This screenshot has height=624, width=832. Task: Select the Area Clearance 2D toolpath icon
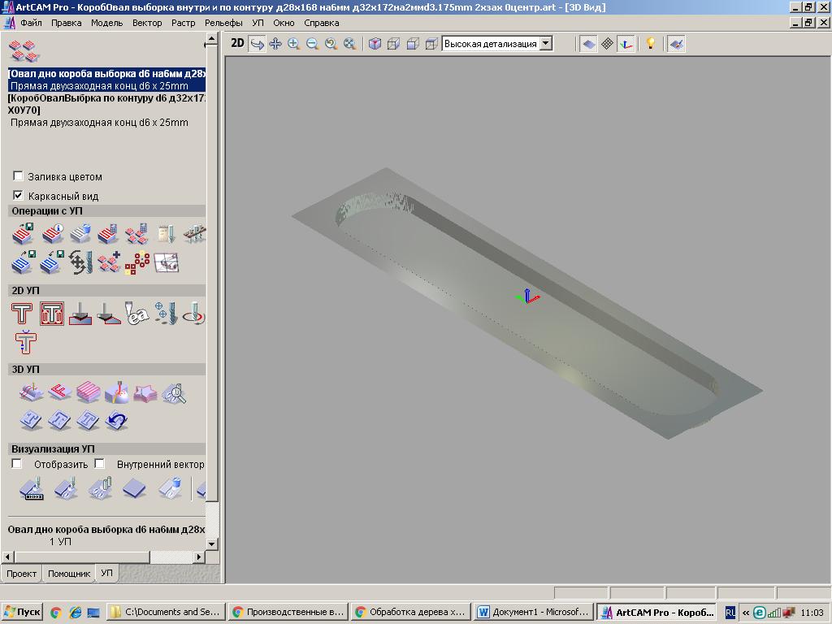[52, 314]
